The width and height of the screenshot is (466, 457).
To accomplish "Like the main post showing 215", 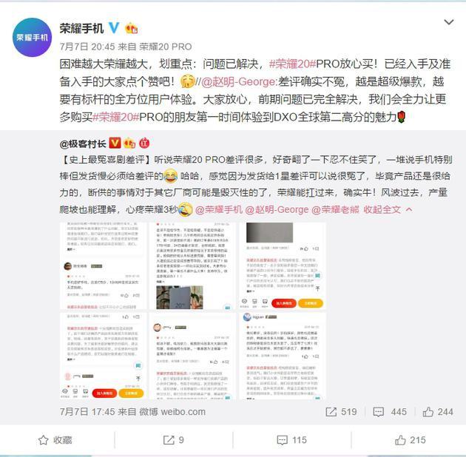I will tap(410, 440).
